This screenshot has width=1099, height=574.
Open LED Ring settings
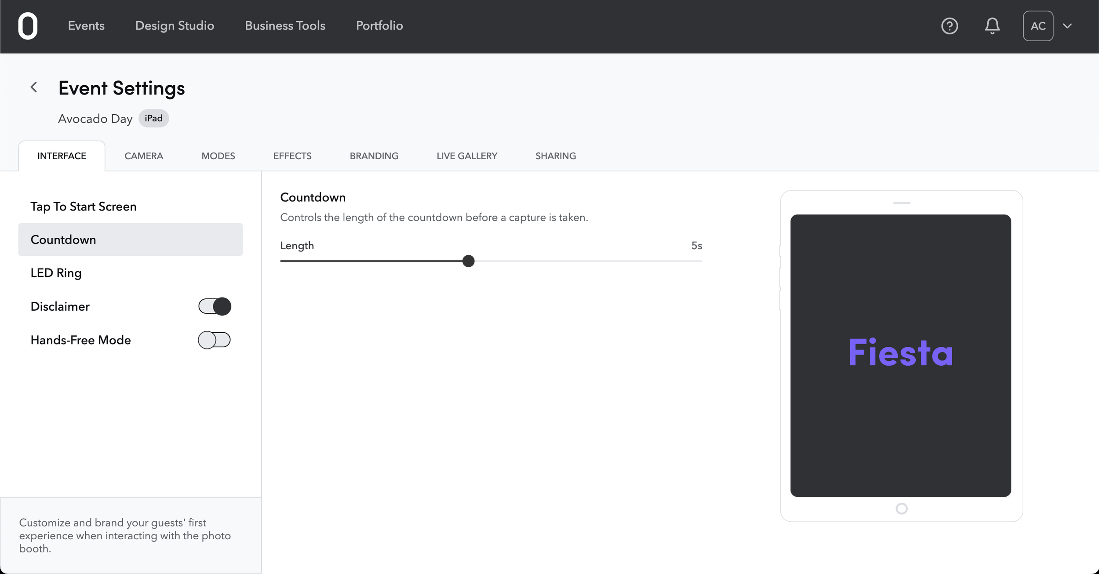(131, 273)
